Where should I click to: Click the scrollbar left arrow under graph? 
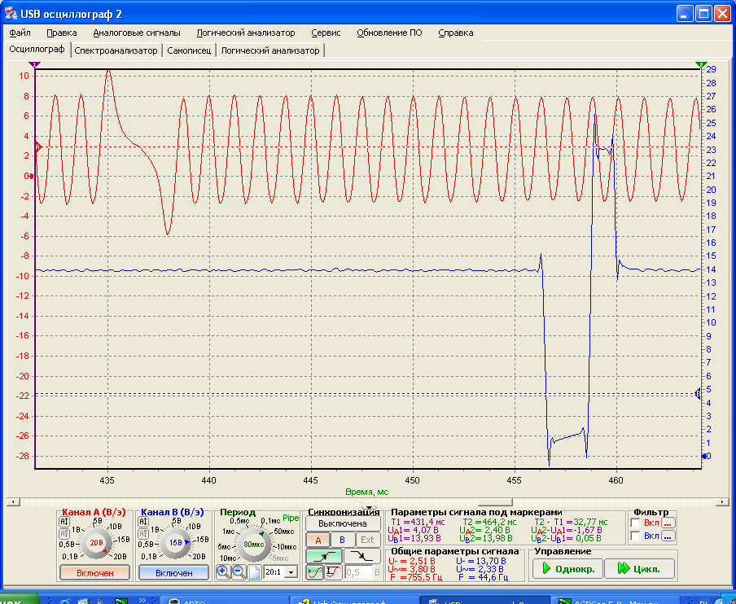click(x=13, y=502)
